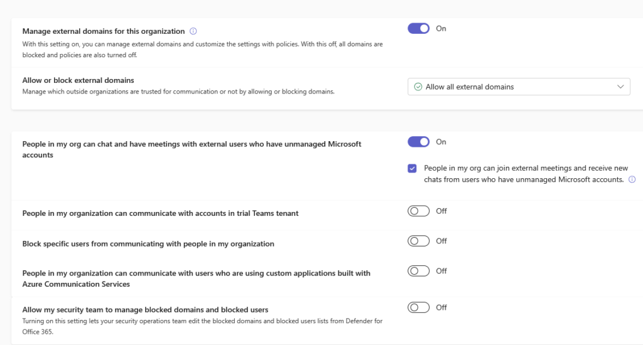The image size is (643, 345).
Task: Click checkbox label about joining external meetings
Action: point(526,174)
